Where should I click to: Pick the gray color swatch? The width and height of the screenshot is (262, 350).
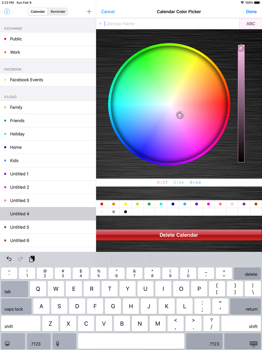[x=113, y=212]
